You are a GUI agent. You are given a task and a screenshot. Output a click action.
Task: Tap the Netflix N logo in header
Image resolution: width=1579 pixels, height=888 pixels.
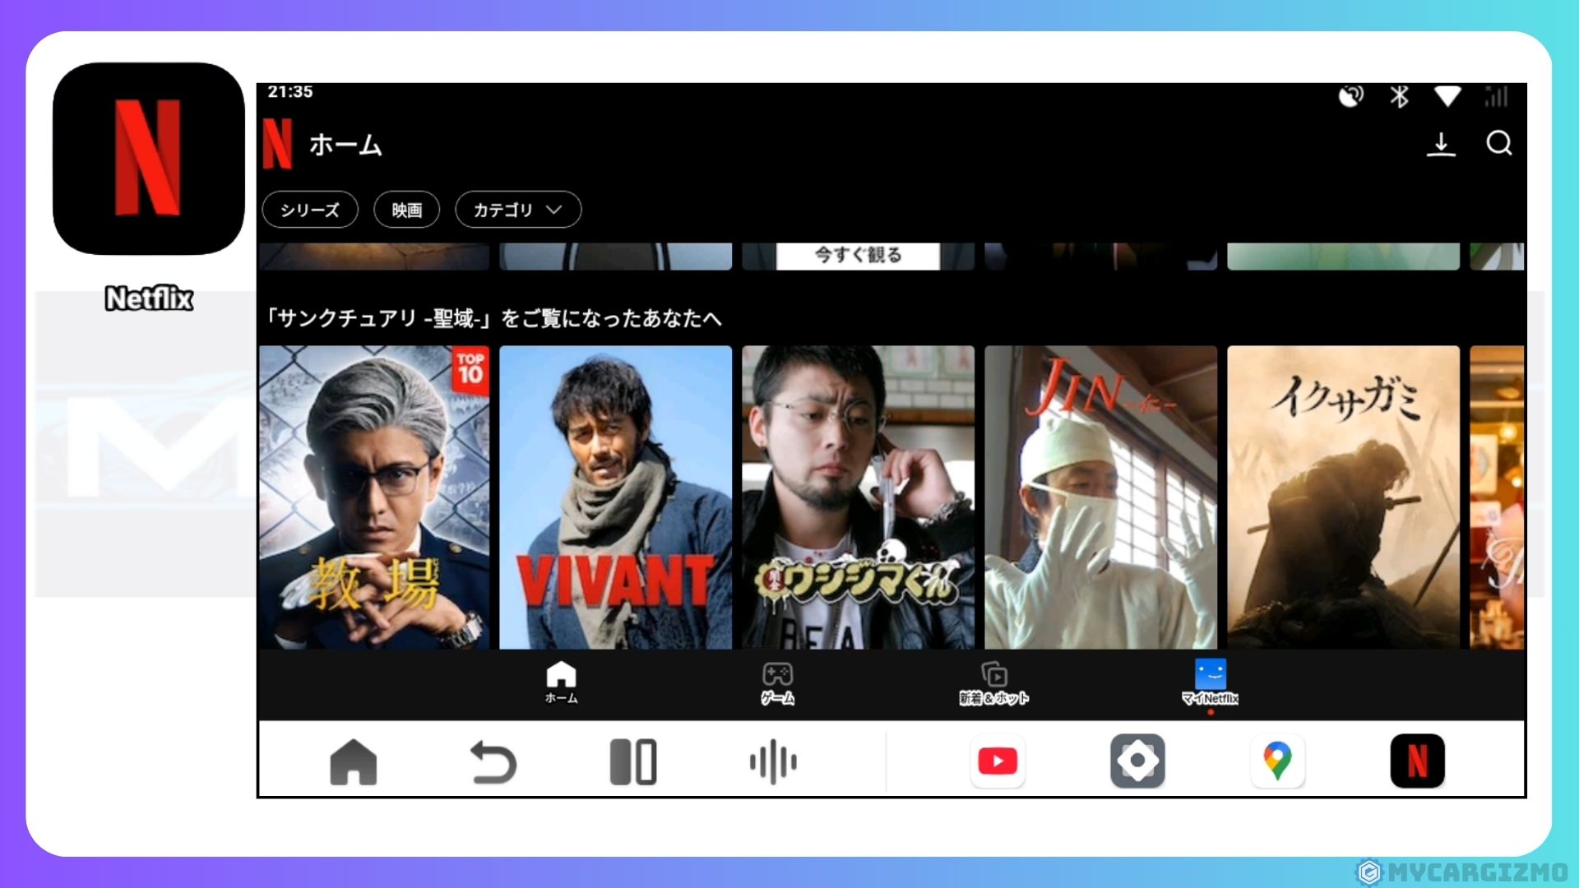coord(278,144)
